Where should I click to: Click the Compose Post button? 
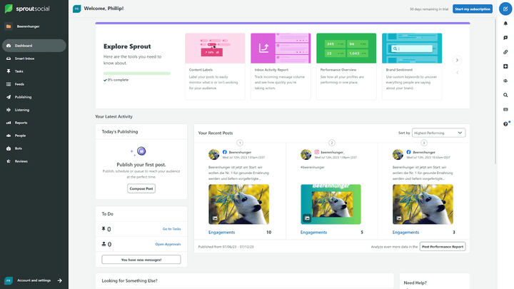click(x=141, y=188)
